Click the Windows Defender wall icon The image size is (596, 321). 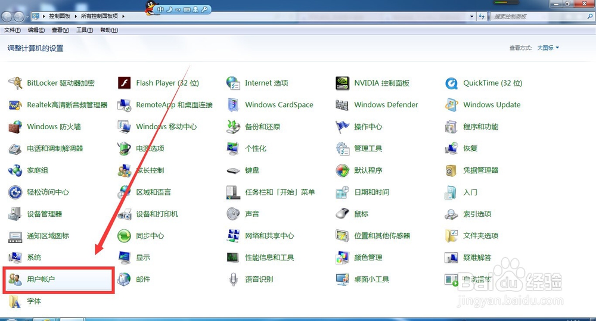(342, 105)
